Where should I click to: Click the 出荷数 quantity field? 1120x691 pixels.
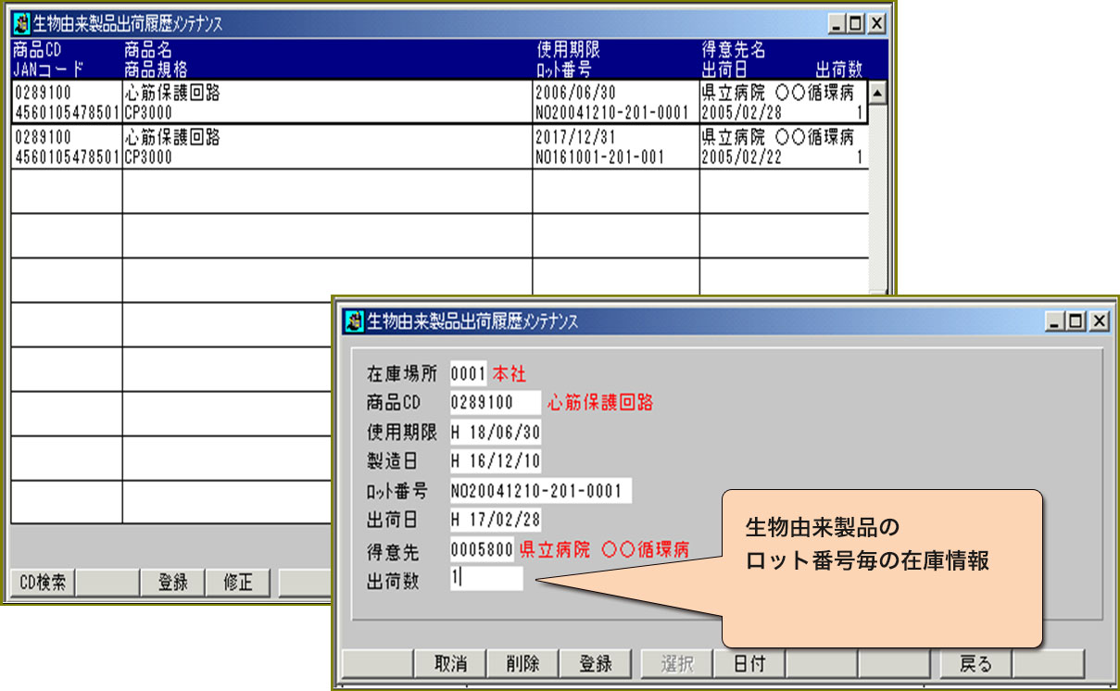pos(486,579)
